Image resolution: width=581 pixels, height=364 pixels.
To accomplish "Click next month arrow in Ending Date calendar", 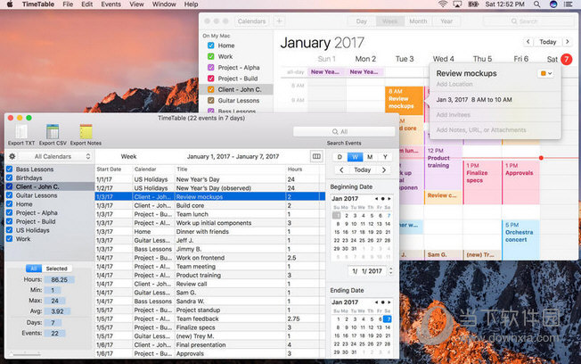I will coord(389,302).
